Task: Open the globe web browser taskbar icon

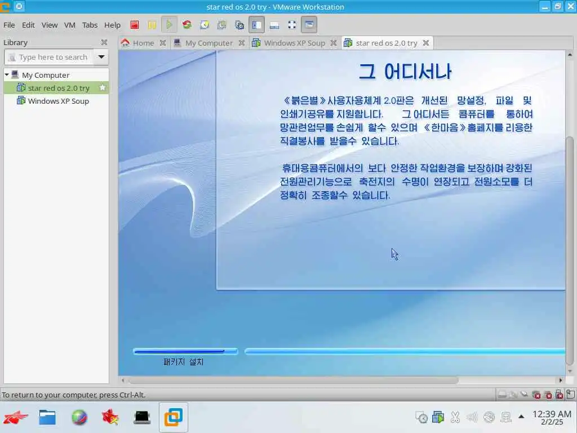Action: point(79,417)
